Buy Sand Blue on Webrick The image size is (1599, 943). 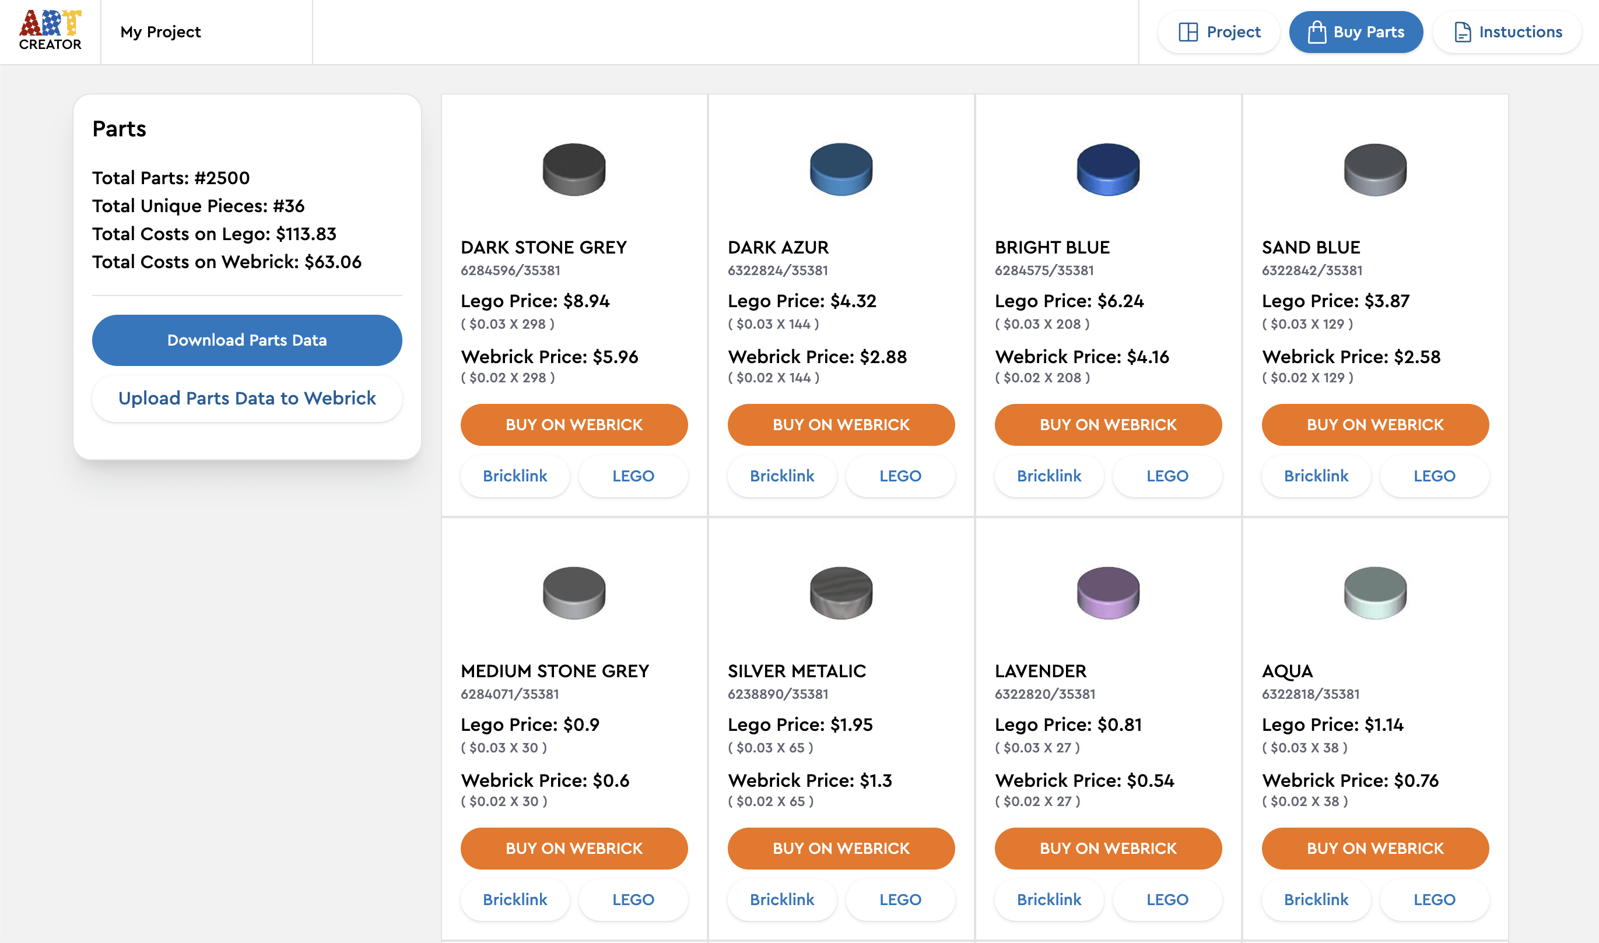click(1375, 424)
